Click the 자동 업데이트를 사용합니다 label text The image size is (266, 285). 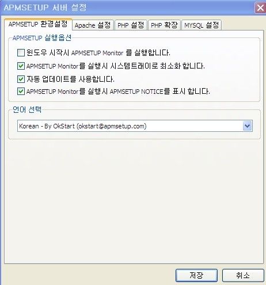70,79
